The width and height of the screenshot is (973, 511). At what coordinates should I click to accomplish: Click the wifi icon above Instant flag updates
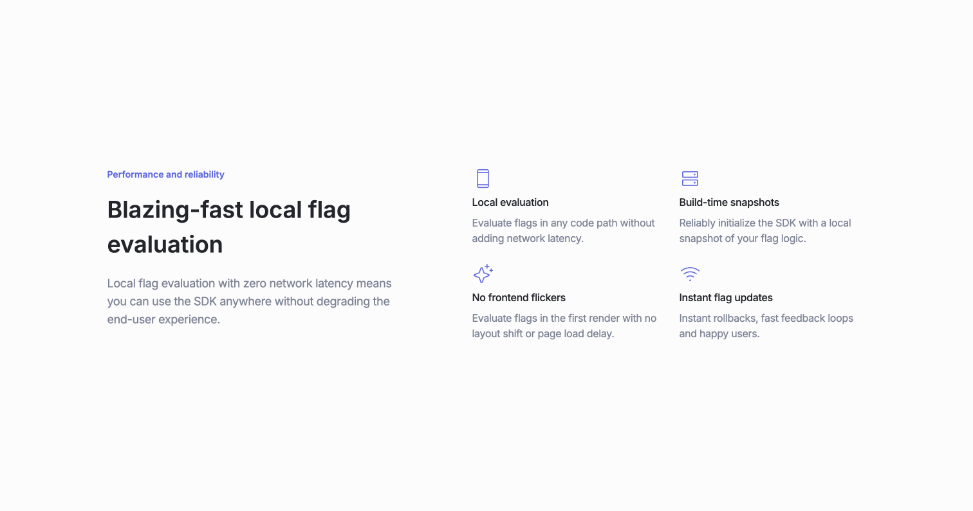(690, 274)
